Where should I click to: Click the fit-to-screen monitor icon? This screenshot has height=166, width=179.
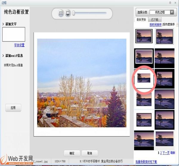pos(68,13)
